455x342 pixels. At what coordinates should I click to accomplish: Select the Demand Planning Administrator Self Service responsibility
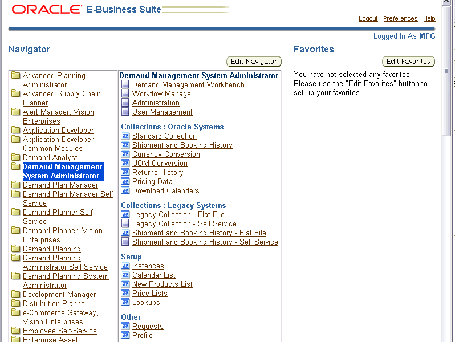[65, 263]
